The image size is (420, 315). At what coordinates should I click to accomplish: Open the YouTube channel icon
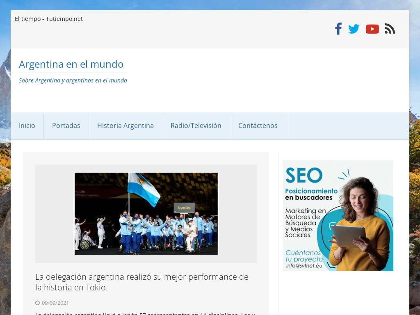pos(372,29)
